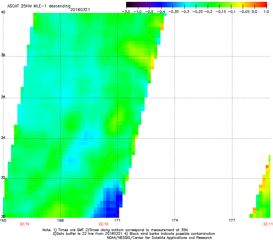Image resolution: width=273 pixels, height=240 pixels.
Task: Click the colorbar label -0.05
Action: point(244,12)
